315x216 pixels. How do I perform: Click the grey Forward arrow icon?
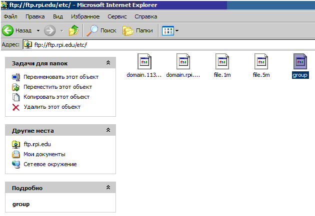(x=49, y=30)
